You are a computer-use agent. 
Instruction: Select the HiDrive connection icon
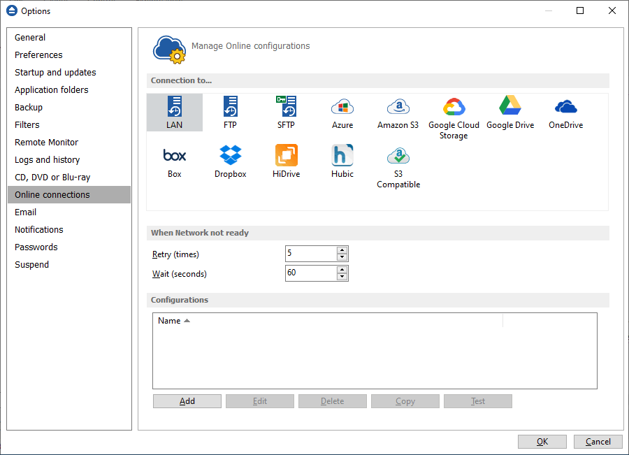pos(286,161)
